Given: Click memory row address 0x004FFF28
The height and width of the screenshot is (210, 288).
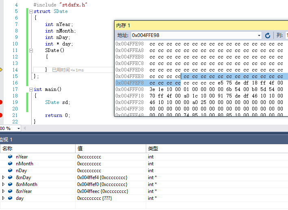Looking at the screenshot, I should click(130, 102).
